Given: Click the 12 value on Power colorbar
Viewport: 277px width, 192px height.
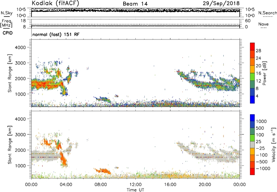Looking at the screenshot, I should tap(258, 81).
